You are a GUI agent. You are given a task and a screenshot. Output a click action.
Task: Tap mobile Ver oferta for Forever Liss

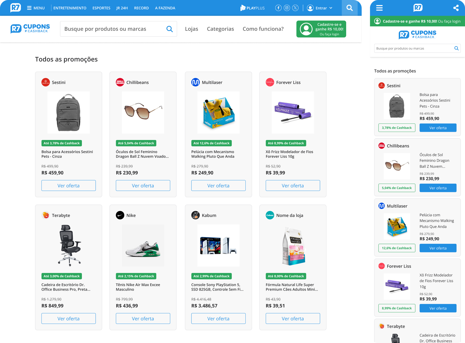438,308
